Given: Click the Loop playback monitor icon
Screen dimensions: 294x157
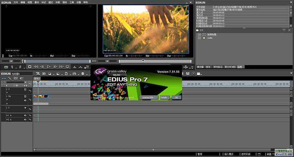Looking at the screenshot, I should (x=67, y=67).
